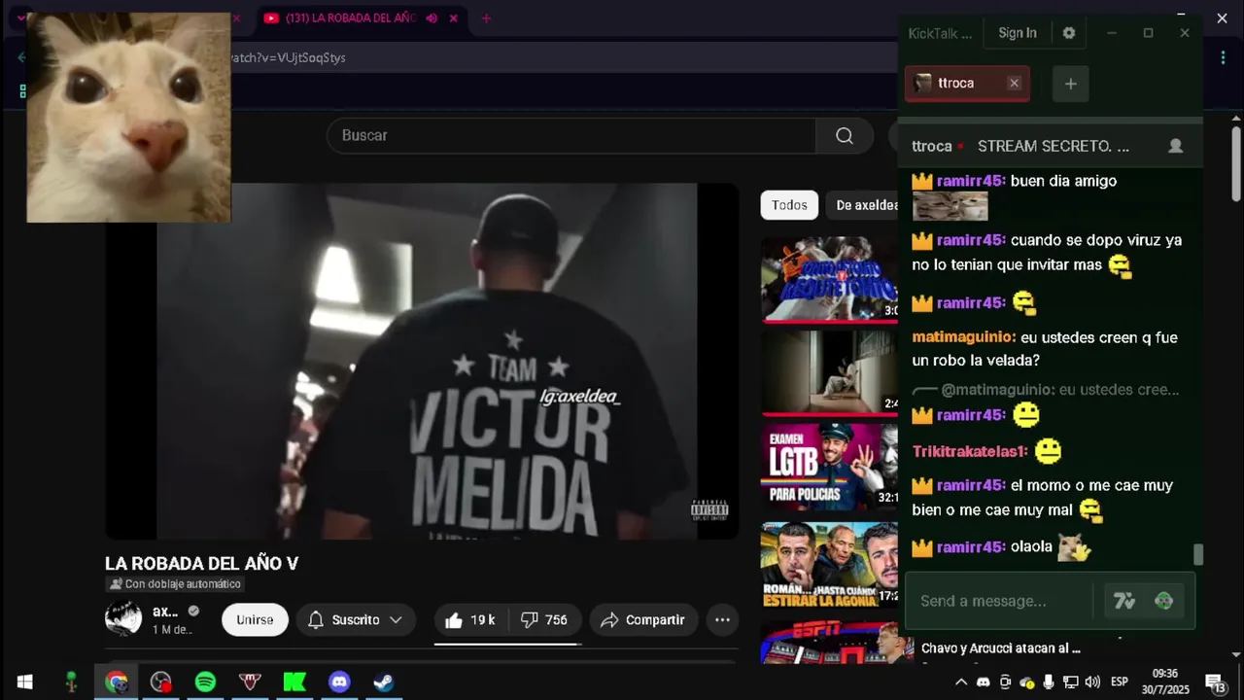Open the OneDrive warning tray icon

click(x=1026, y=682)
